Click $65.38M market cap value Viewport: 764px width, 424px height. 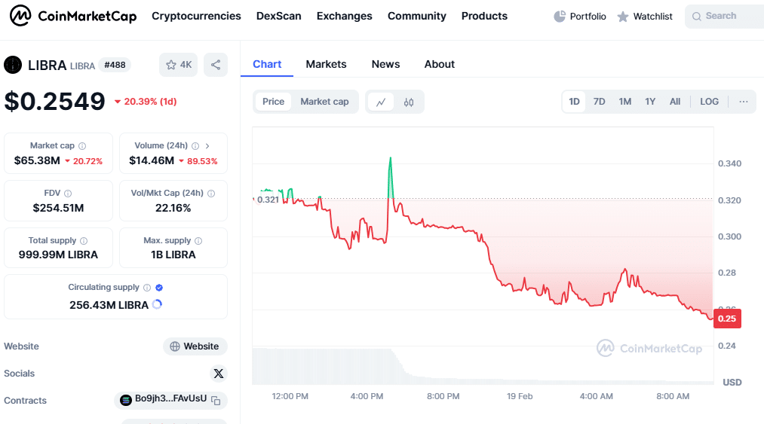pos(37,160)
